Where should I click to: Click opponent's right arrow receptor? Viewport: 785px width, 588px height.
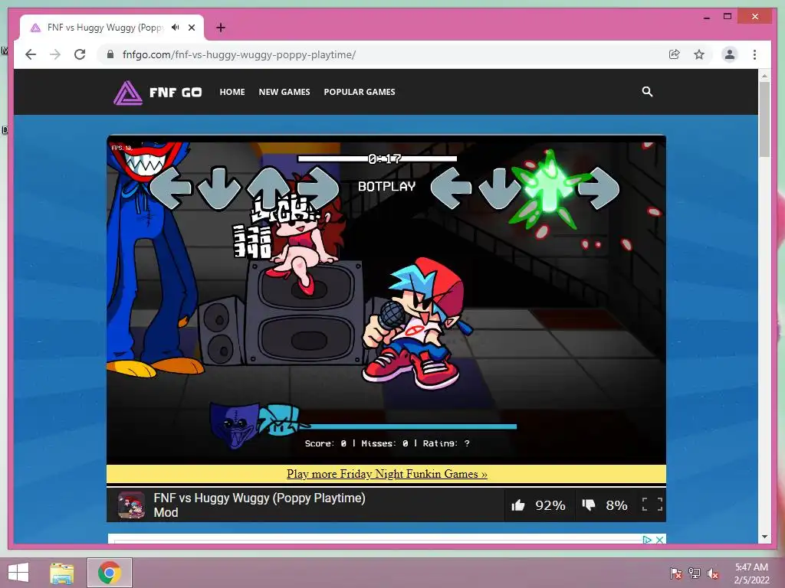(318, 188)
